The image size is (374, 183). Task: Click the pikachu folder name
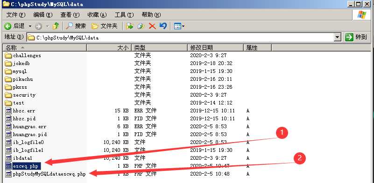point(23,79)
